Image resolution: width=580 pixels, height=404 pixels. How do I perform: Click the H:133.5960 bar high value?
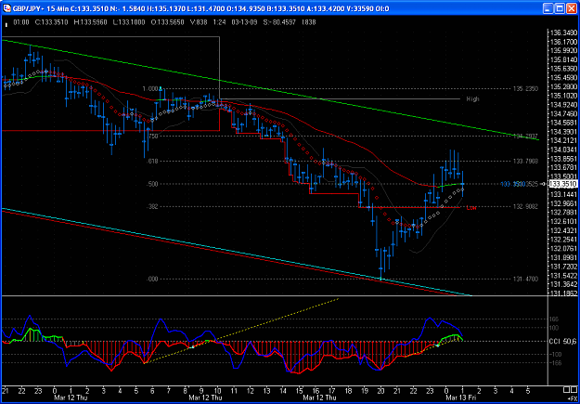[91, 22]
